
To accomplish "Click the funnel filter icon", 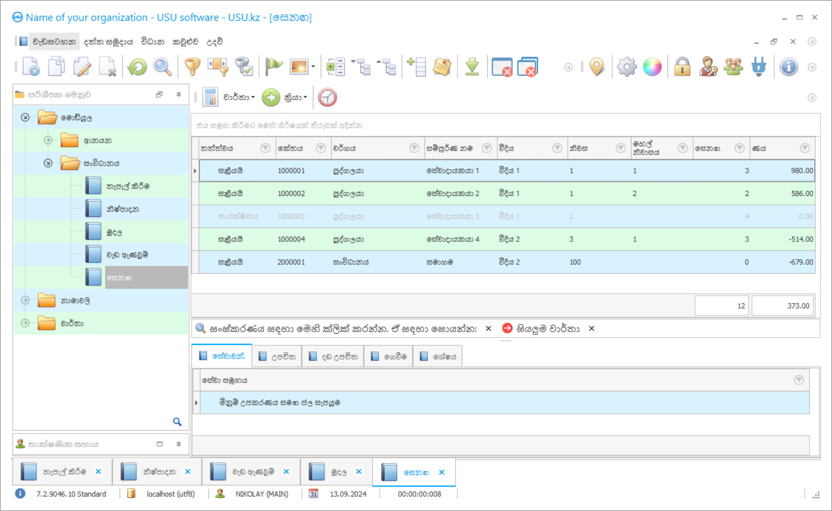I will point(192,67).
